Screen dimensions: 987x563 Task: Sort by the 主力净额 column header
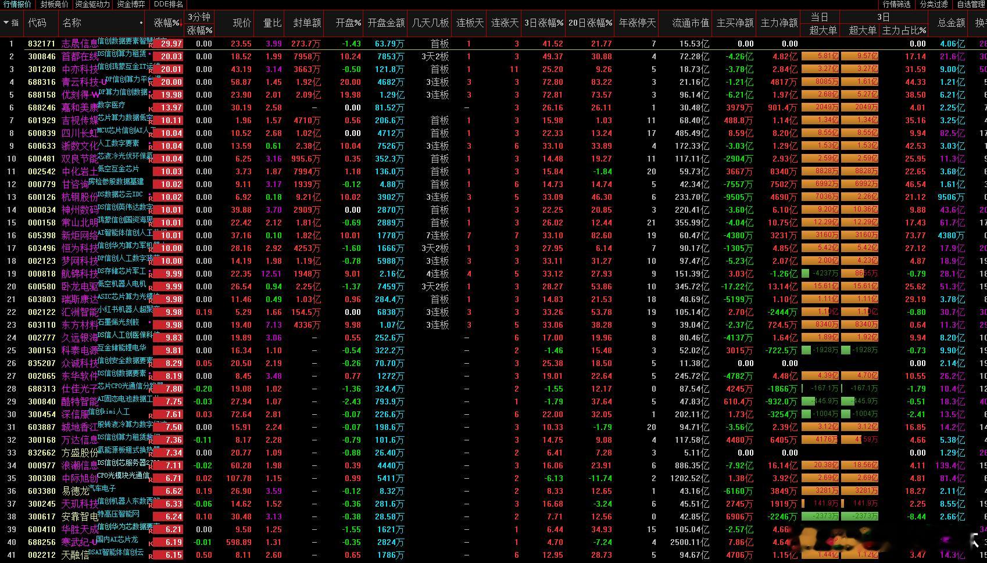(x=779, y=23)
